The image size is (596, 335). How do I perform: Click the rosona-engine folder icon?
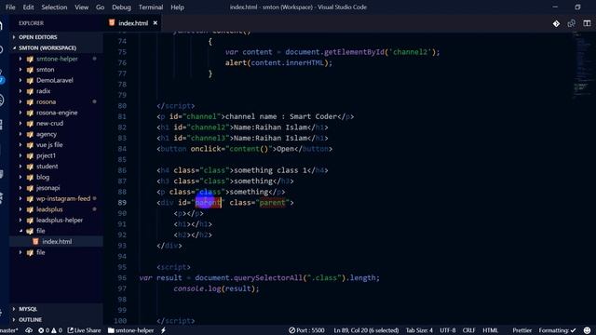click(30, 113)
